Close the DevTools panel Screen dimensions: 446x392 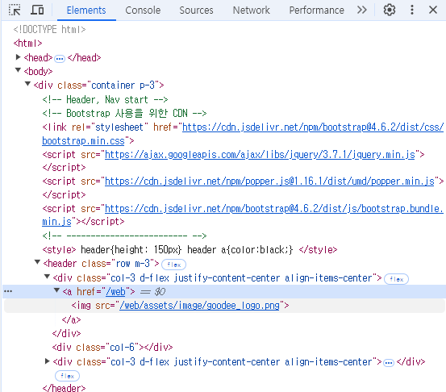tap(433, 10)
